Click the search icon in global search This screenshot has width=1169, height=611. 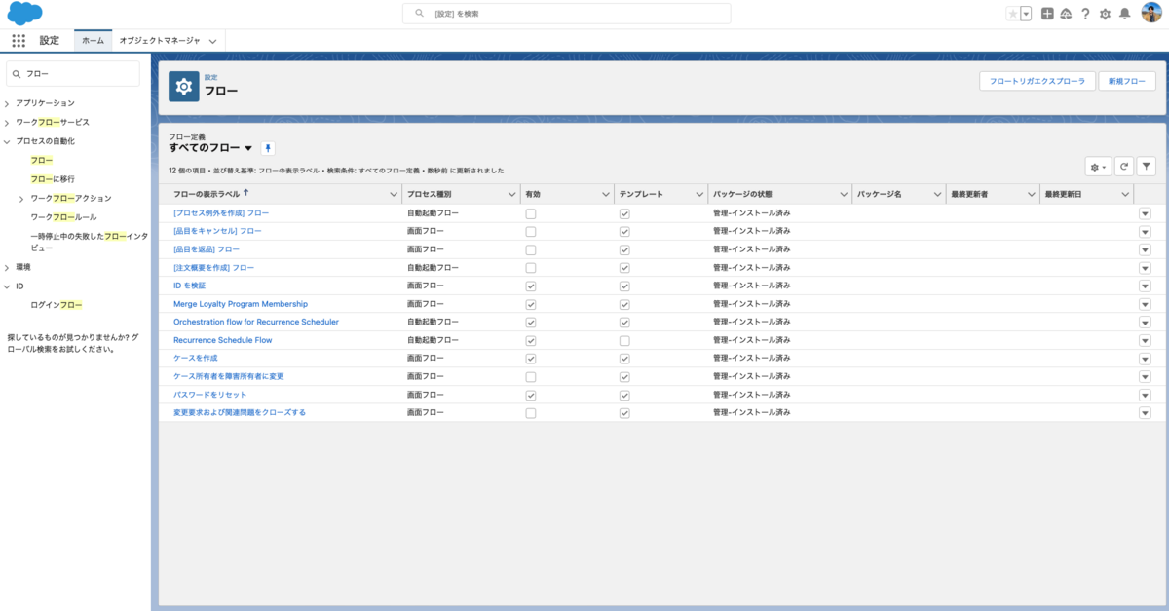click(420, 14)
